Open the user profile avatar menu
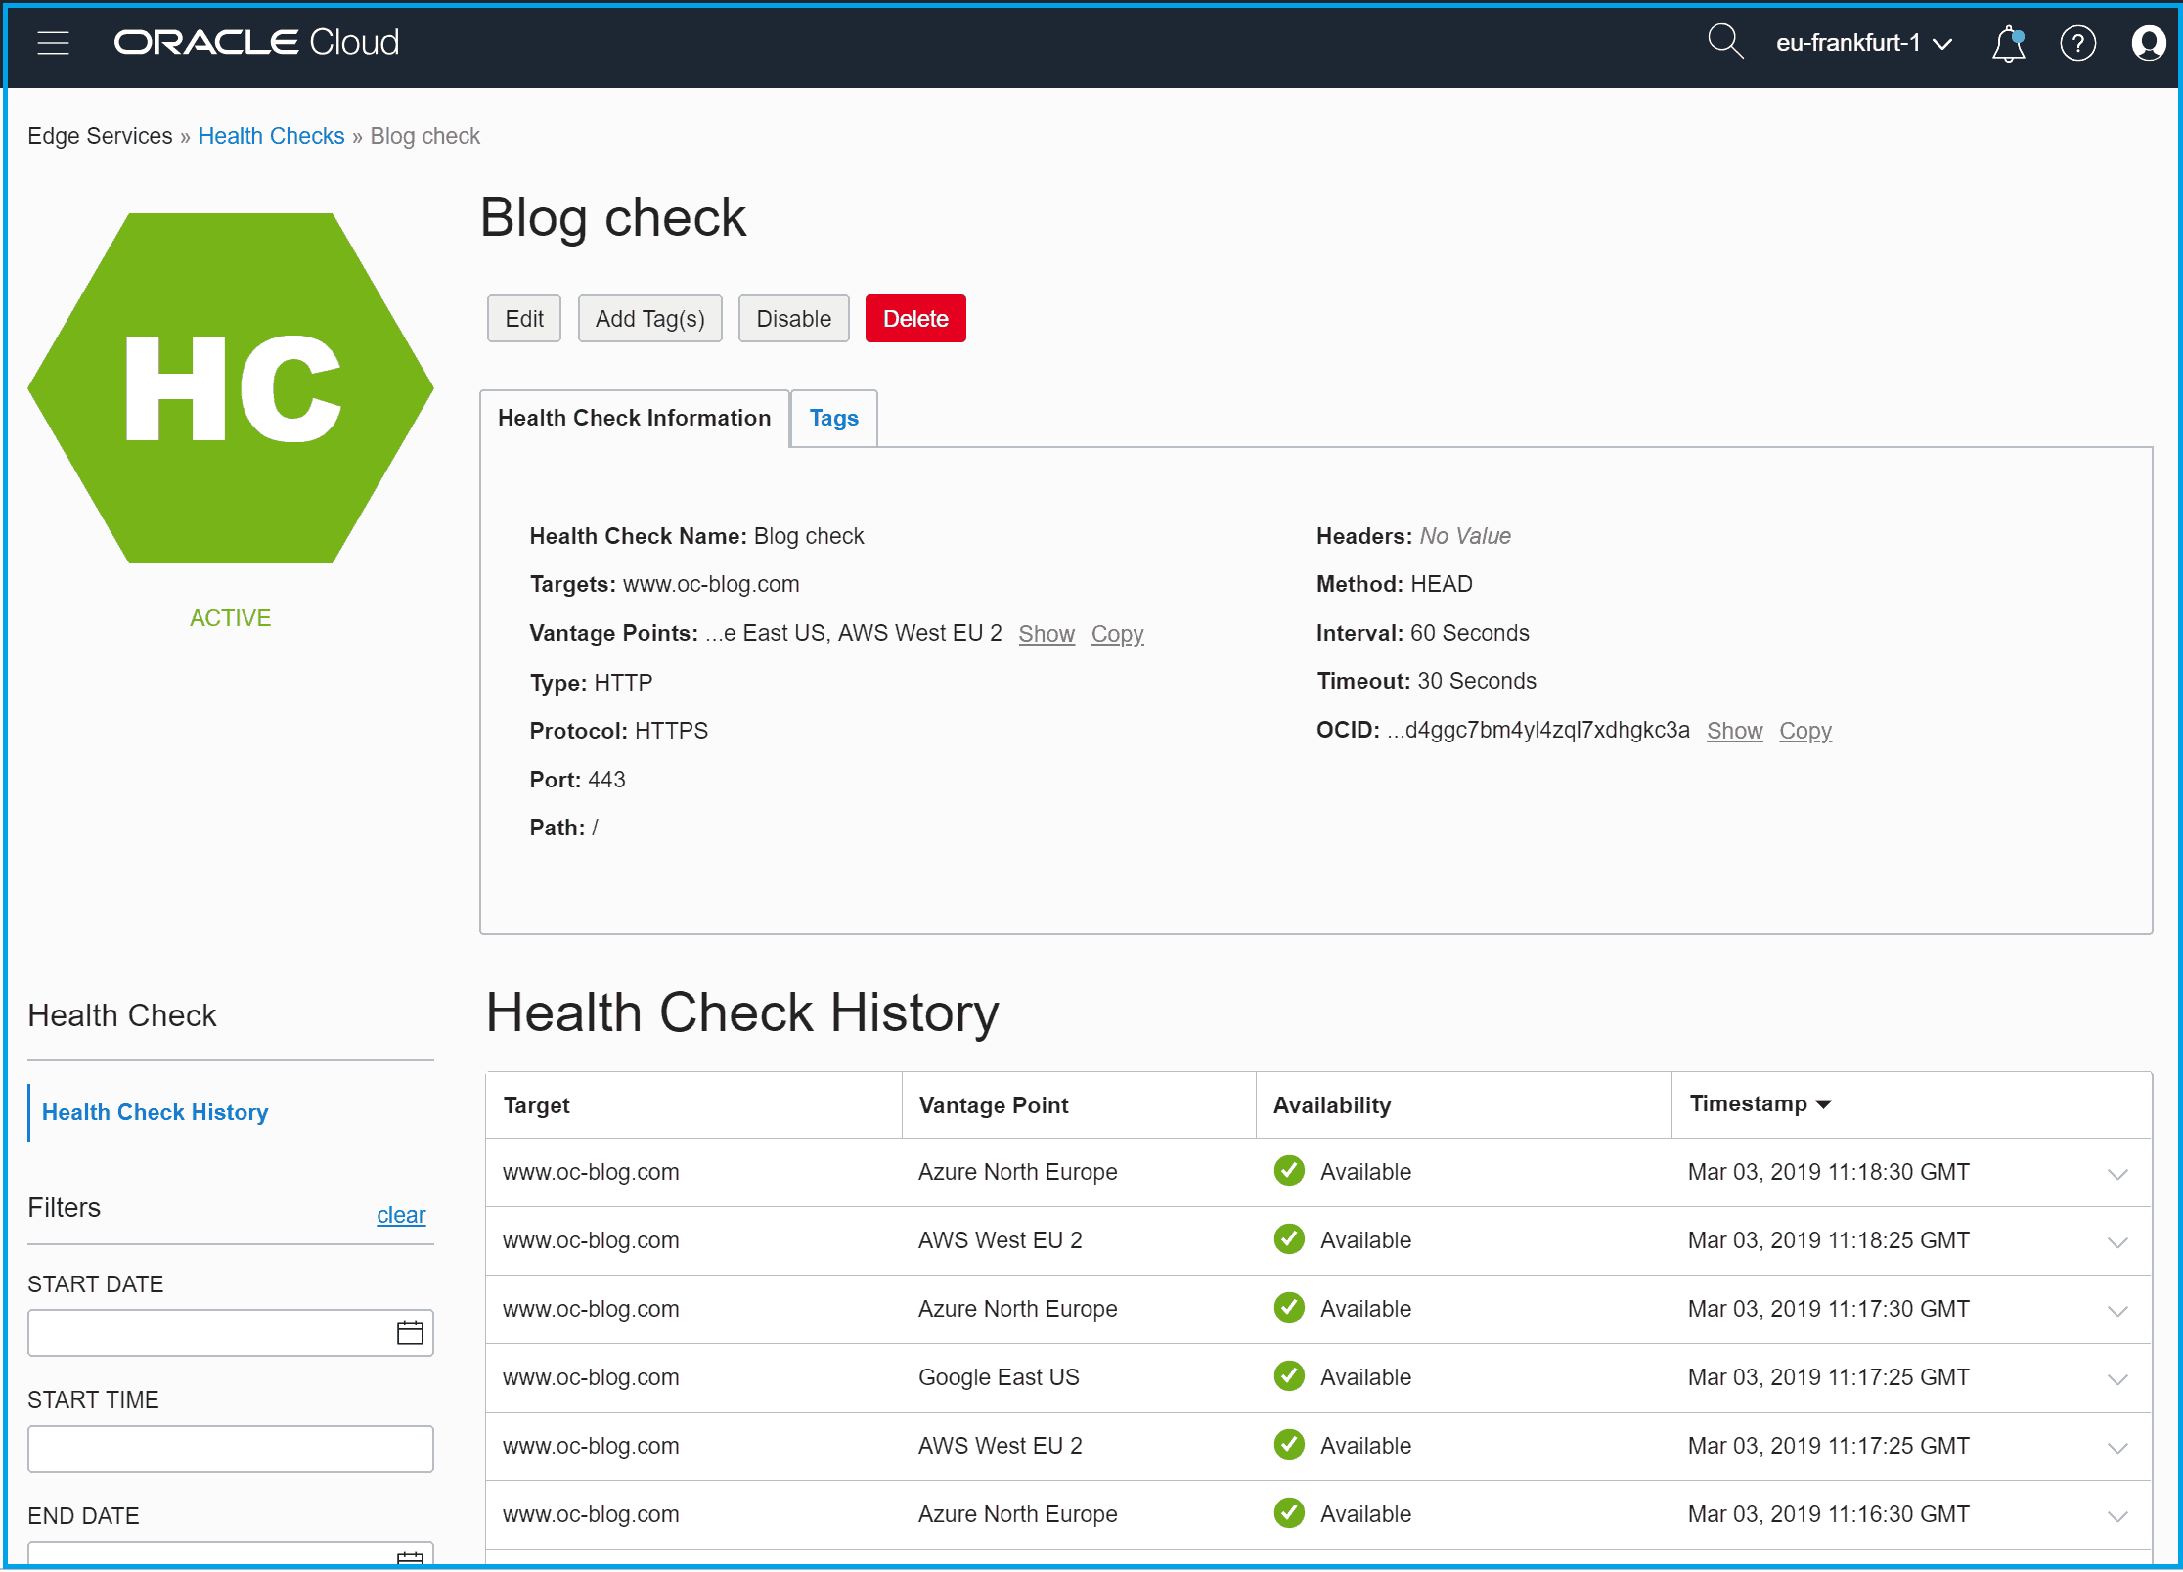This screenshot has width=2183, height=1572. [x=2148, y=43]
